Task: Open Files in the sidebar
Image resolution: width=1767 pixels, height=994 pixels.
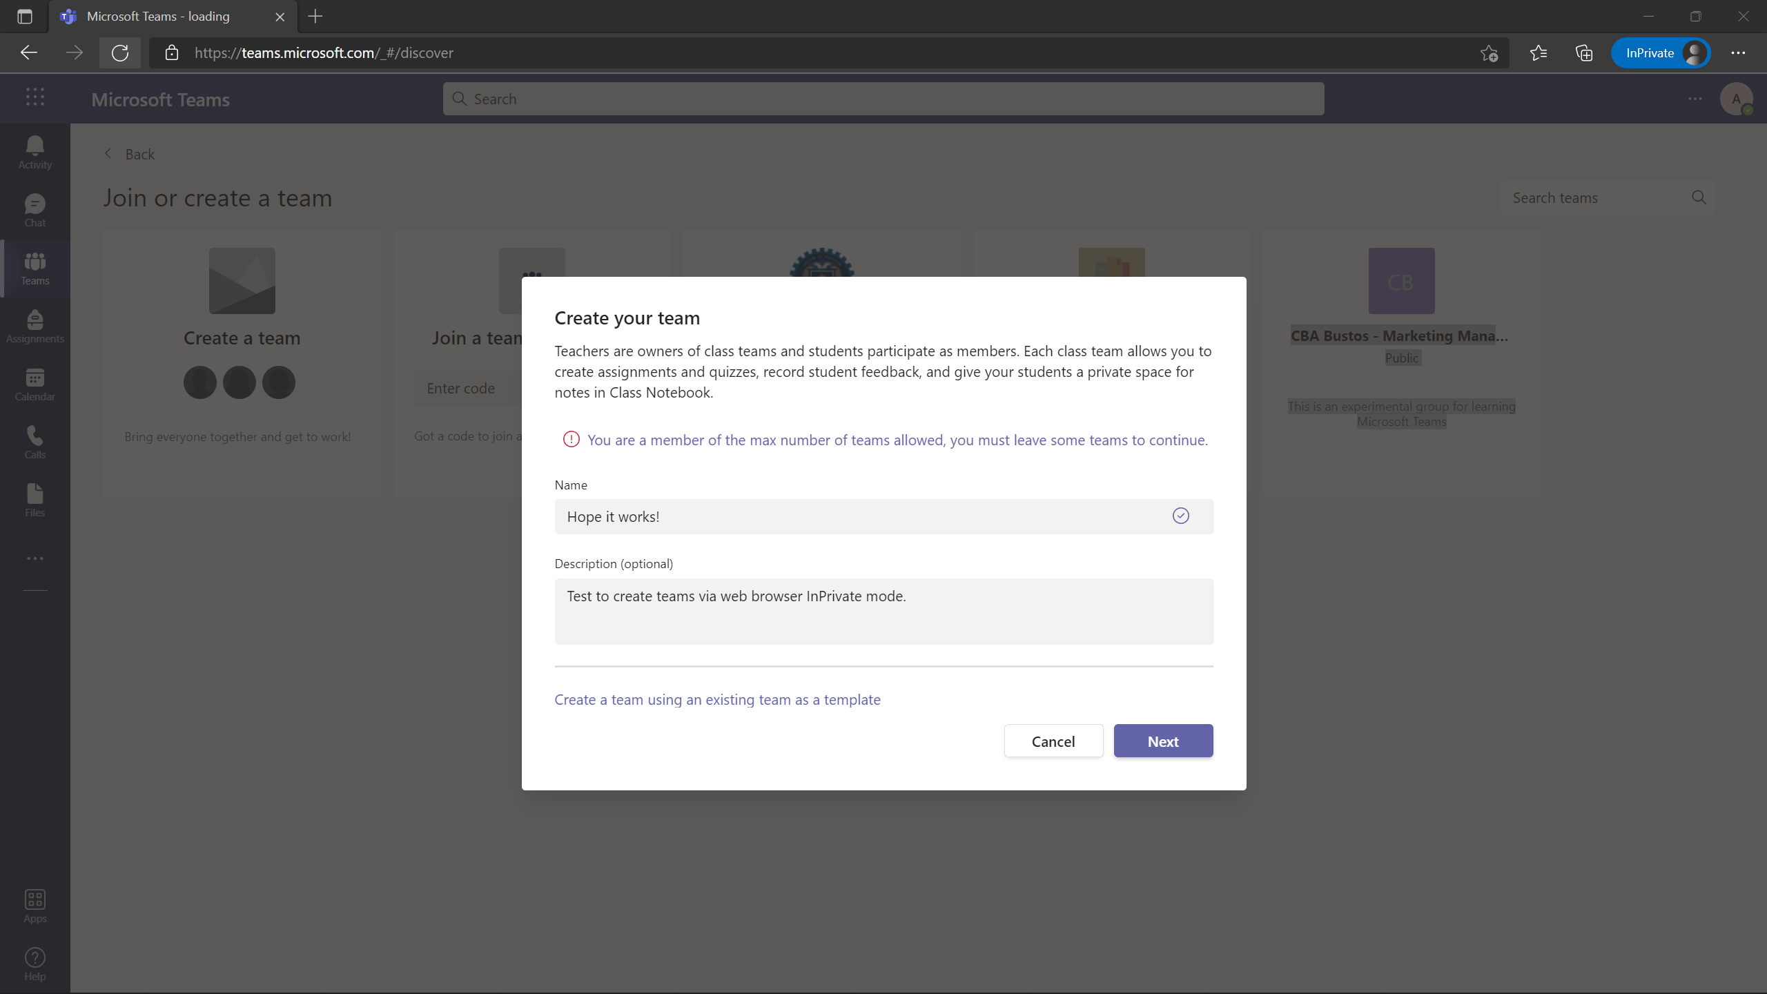Action: (35, 500)
